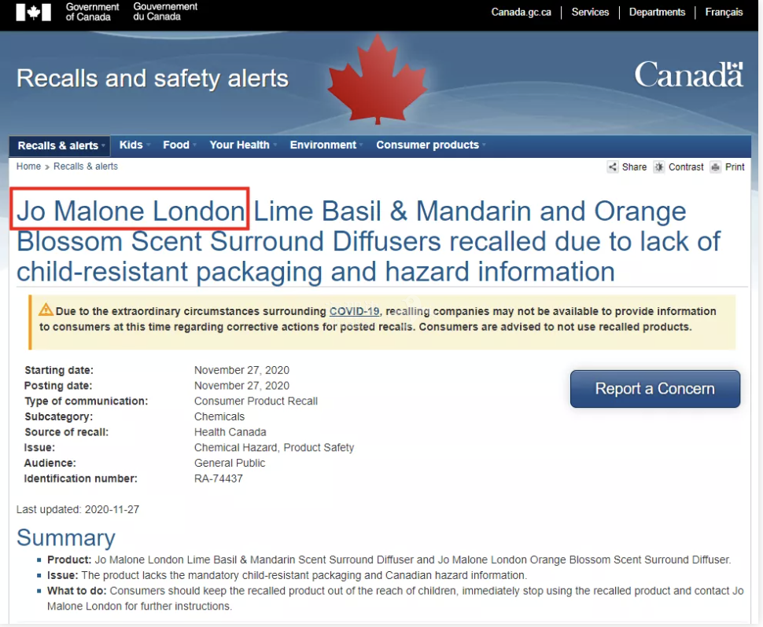The width and height of the screenshot is (763, 627).
Task: Switch language to Français
Action: click(x=724, y=12)
